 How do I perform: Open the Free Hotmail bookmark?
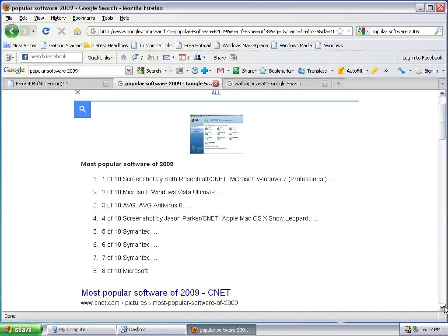[193, 45]
